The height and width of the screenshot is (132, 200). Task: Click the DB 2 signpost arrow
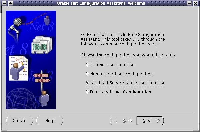coord(42,81)
